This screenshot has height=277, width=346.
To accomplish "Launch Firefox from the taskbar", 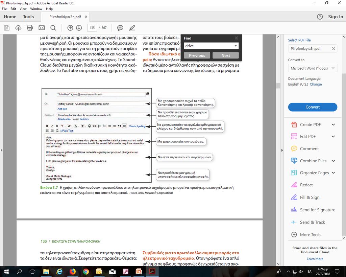I will point(73,272).
